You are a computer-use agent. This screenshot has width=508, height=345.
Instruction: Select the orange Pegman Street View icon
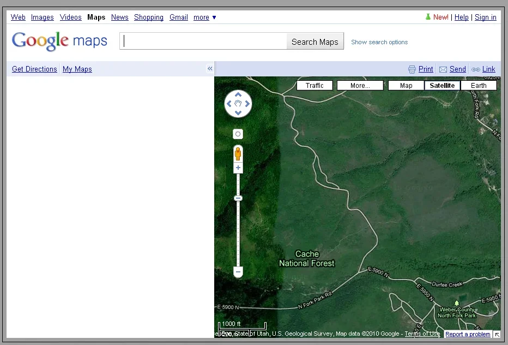pyautogui.click(x=238, y=154)
